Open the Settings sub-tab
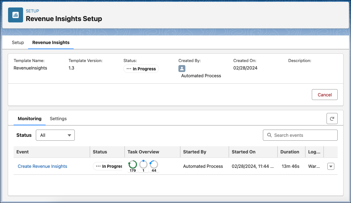The image size is (351, 203). [x=58, y=119]
